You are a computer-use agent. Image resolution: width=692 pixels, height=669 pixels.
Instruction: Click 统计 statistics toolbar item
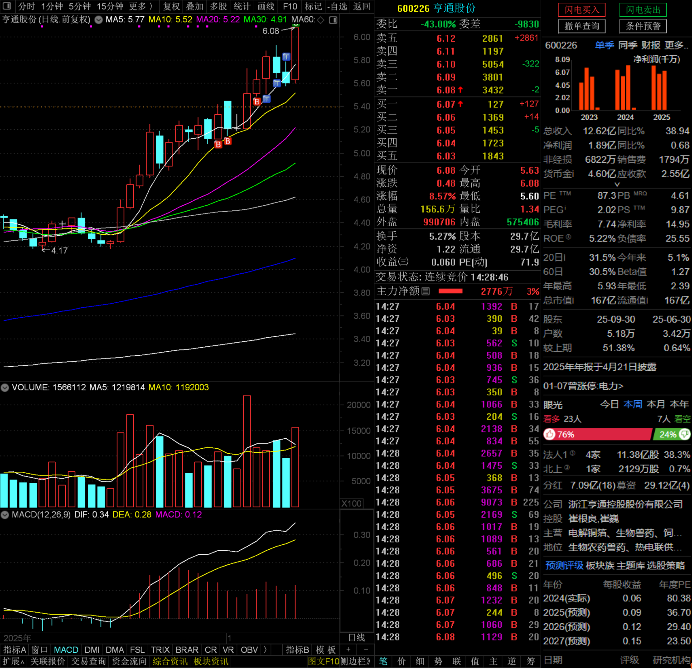tap(242, 6)
